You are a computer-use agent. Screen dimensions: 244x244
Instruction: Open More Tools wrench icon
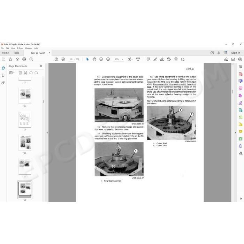(241, 153)
